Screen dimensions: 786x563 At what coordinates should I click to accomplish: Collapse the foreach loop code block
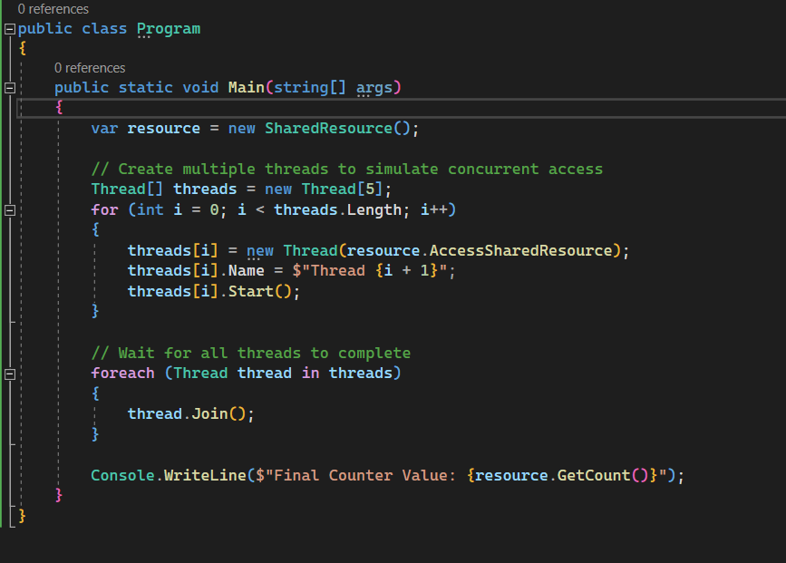[10, 374]
